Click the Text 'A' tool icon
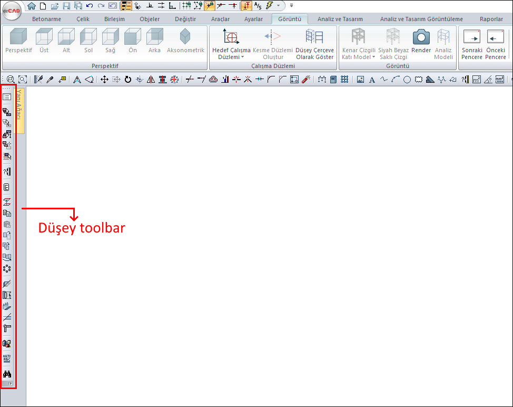This screenshot has height=407, width=513. tap(372, 80)
